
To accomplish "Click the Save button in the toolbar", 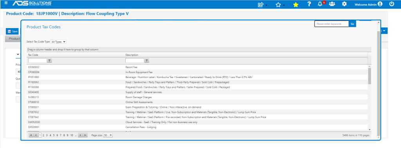I will pyautogui.click(x=13, y=31).
